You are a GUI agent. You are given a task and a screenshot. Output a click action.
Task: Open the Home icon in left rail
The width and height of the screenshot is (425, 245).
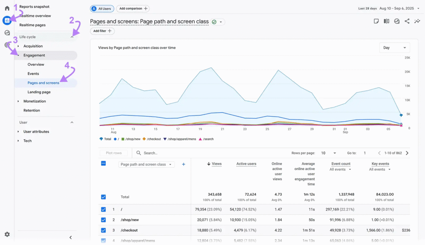pos(7,8)
